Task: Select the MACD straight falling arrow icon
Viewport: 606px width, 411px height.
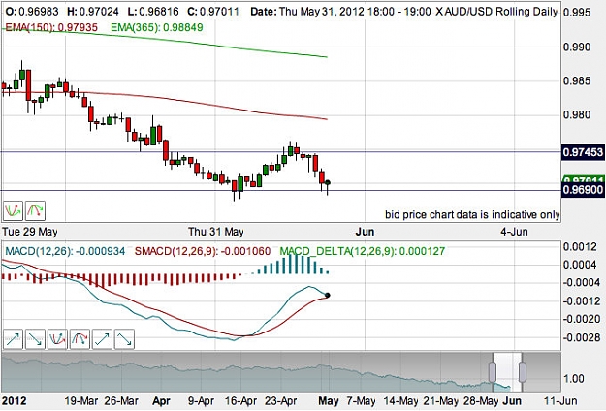Action: (x=35, y=339)
